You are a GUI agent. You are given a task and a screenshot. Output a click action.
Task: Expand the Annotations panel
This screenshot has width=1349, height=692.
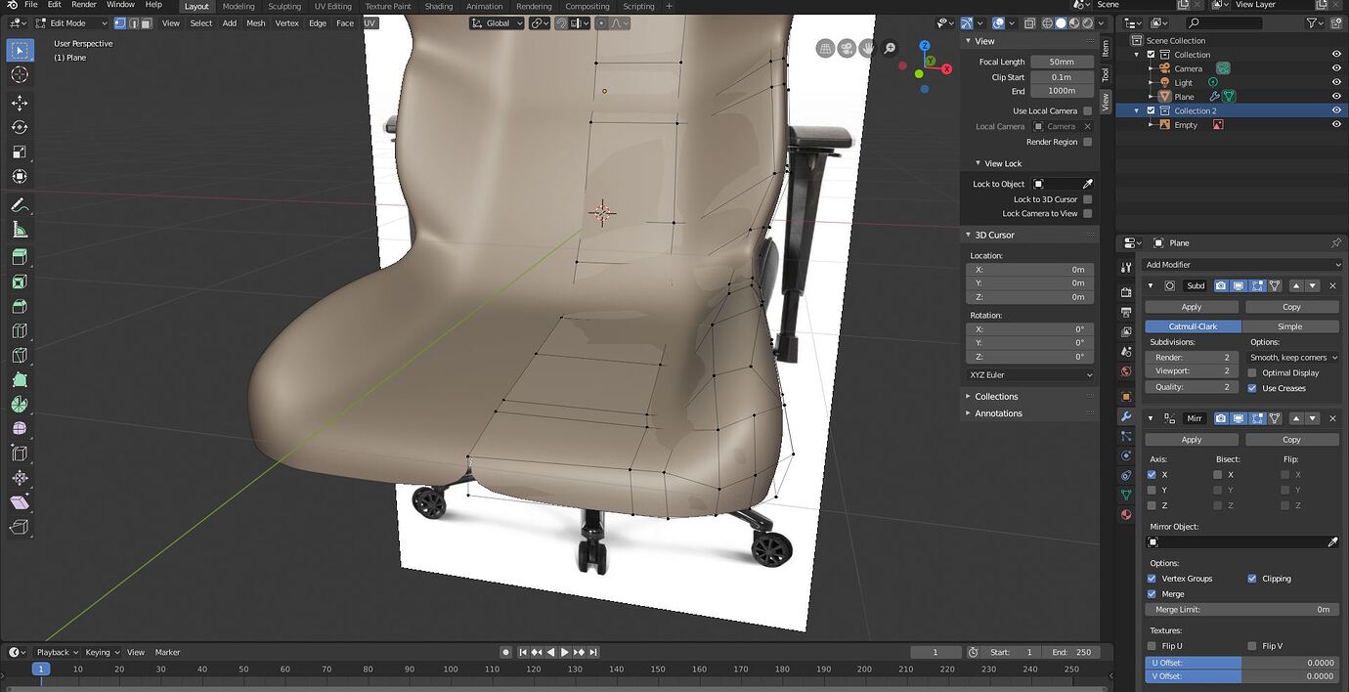click(x=998, y=413)
